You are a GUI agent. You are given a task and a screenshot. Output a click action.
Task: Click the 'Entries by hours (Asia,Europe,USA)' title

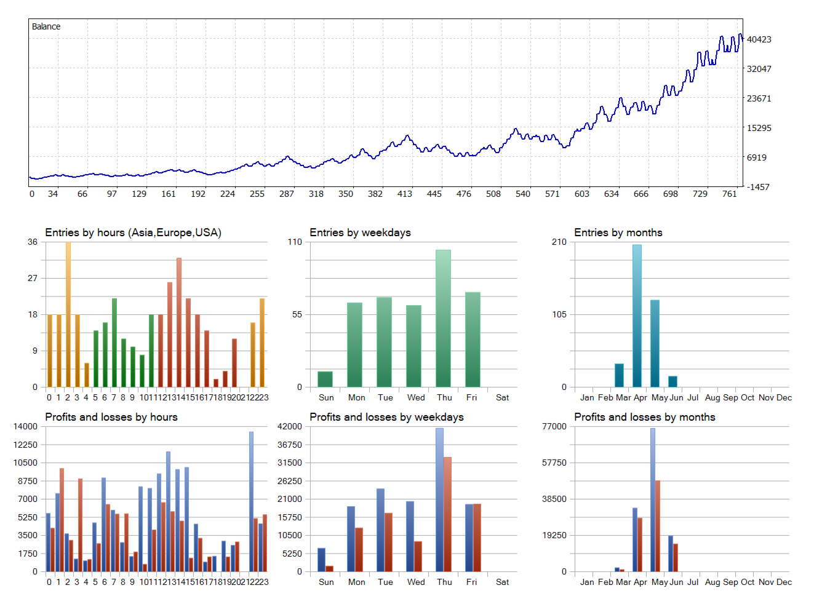tap(133, 232)
